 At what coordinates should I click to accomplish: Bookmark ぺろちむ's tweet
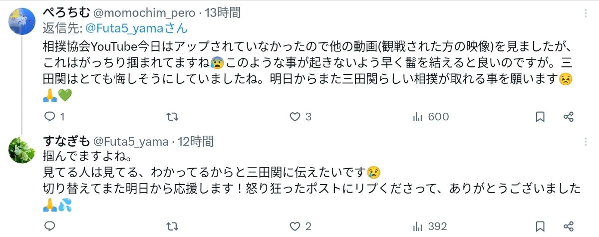pos(540,117)
